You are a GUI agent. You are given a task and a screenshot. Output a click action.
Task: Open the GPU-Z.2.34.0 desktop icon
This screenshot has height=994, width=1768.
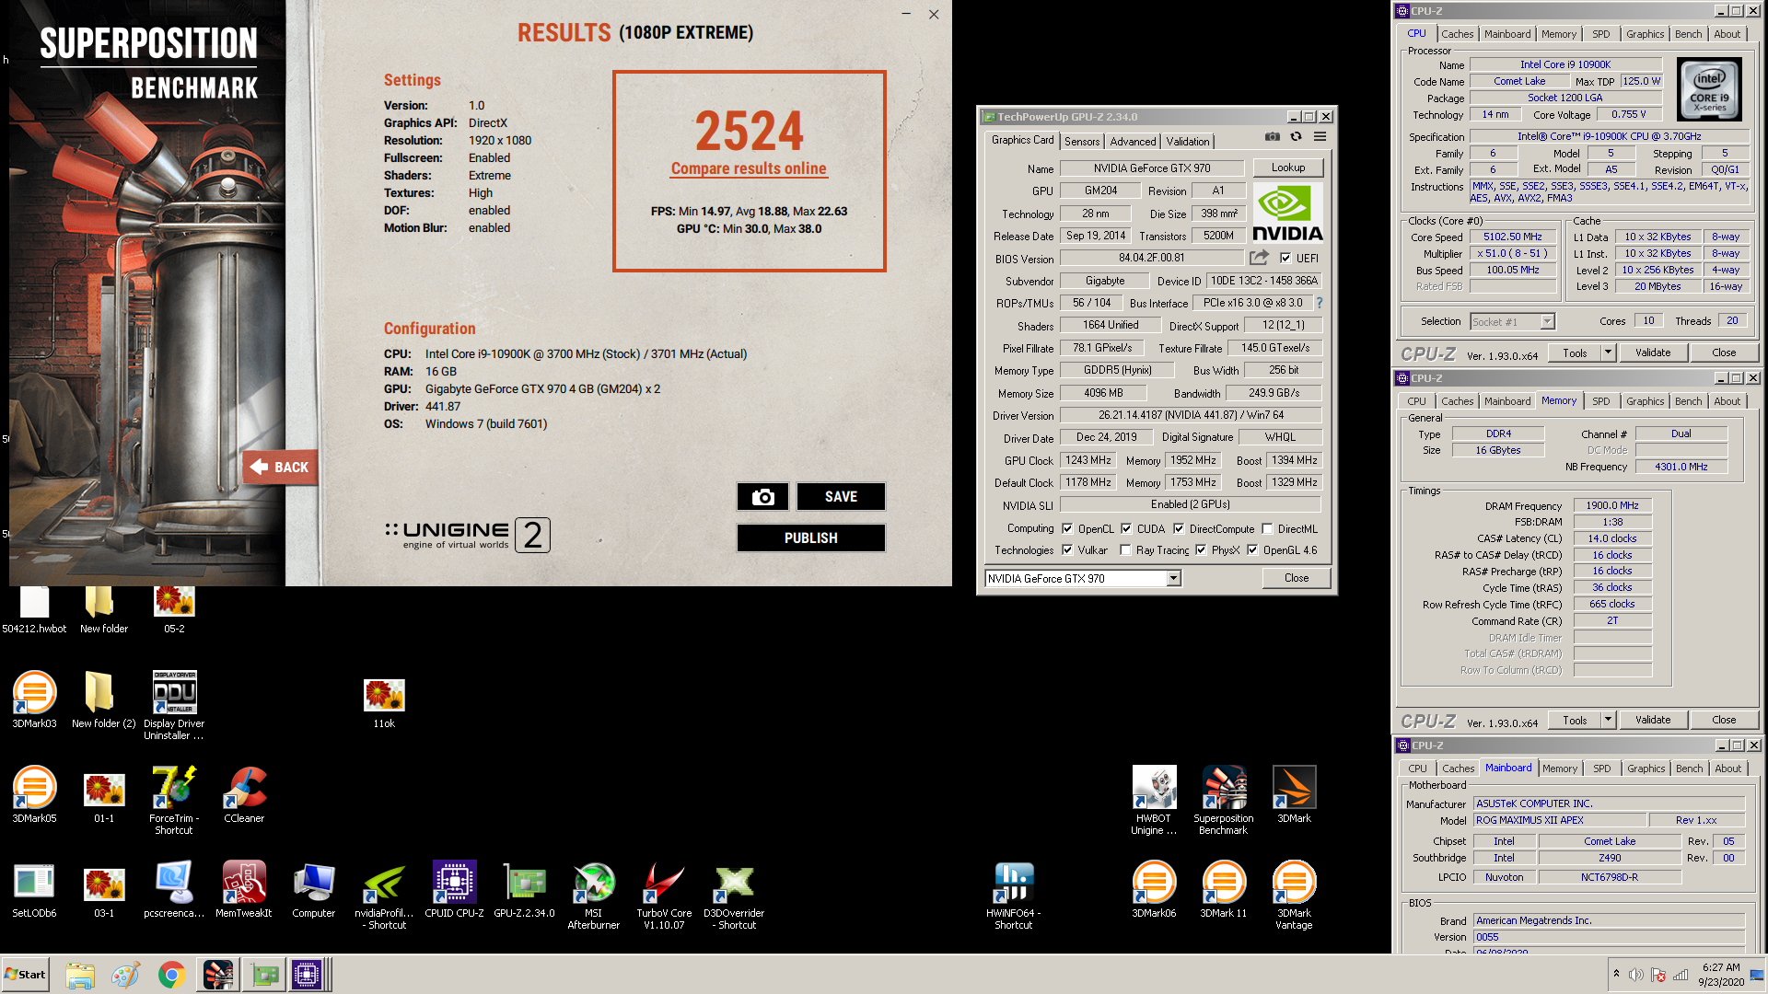pos(524,890)
